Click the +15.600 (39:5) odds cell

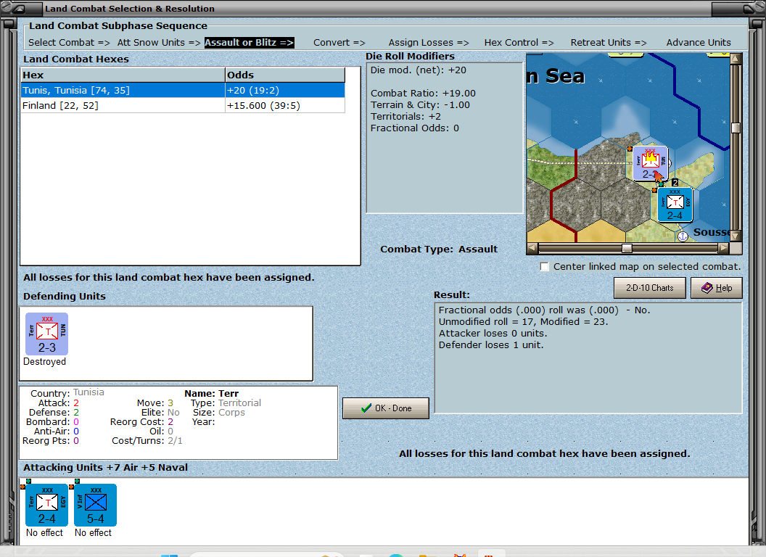coord(285,106)
